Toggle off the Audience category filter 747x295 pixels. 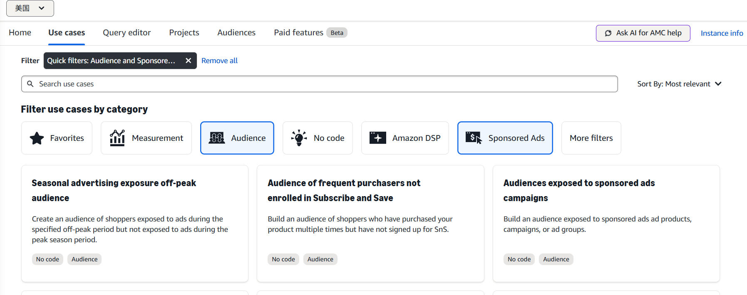tap(237, 138)
